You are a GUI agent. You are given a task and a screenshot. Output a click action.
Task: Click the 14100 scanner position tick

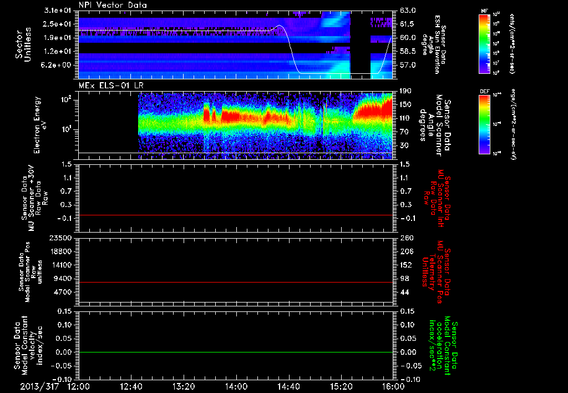pos(60,265)
